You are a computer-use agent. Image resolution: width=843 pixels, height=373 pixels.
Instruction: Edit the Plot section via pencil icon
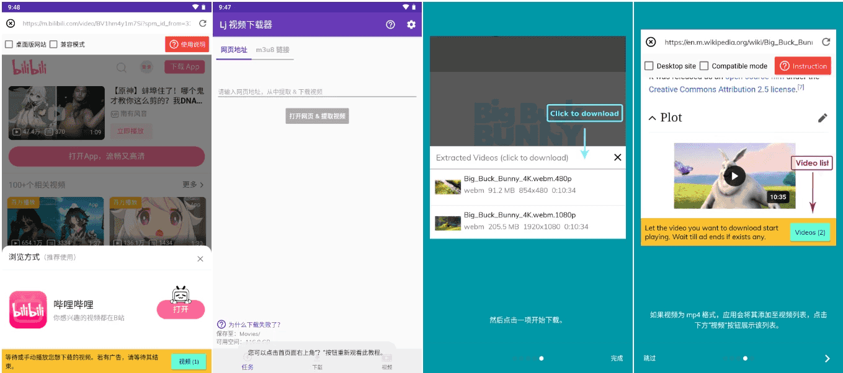[x=823, y=117]
